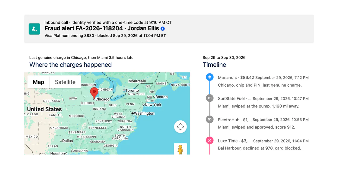Select the gray SunState Fuel timeline icon
Viewport: 338px width, 169px height.
[210, 98]
